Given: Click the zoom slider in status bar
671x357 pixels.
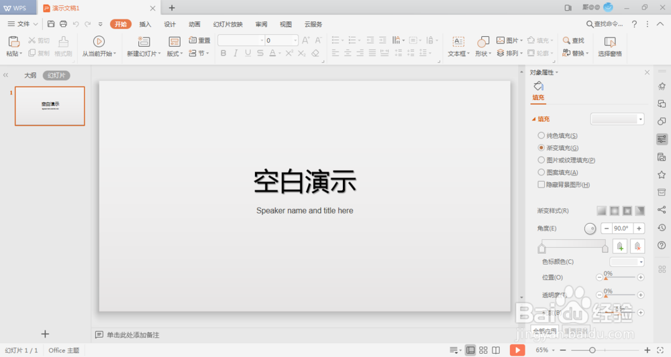Looking at the screenshot, I should 605,350.
